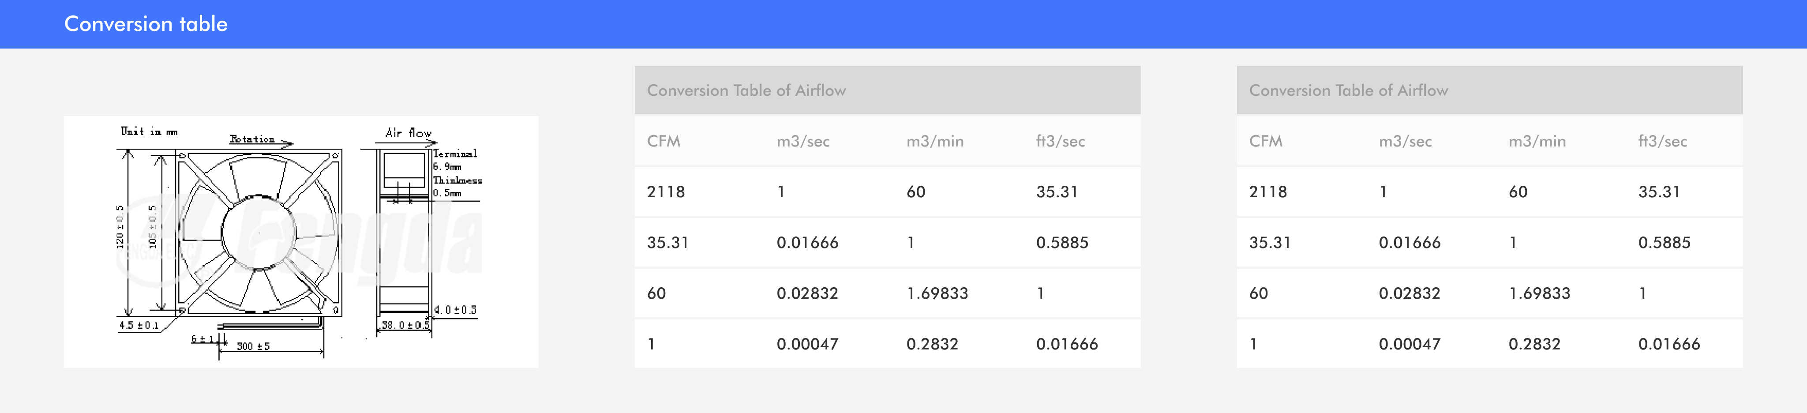This screenshot has width=1807, height=413.
Task: Click the 0.02832 cell in the right table
Action: 1409,293
